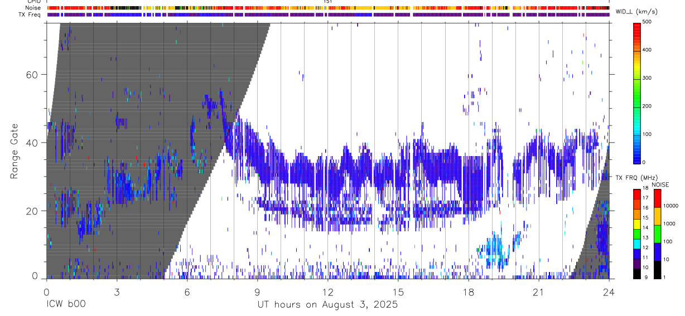Click the '12' hour tick on the time axis
This screenshot has width=685, height=316.
pyautogui.click(x=327, y=292)
